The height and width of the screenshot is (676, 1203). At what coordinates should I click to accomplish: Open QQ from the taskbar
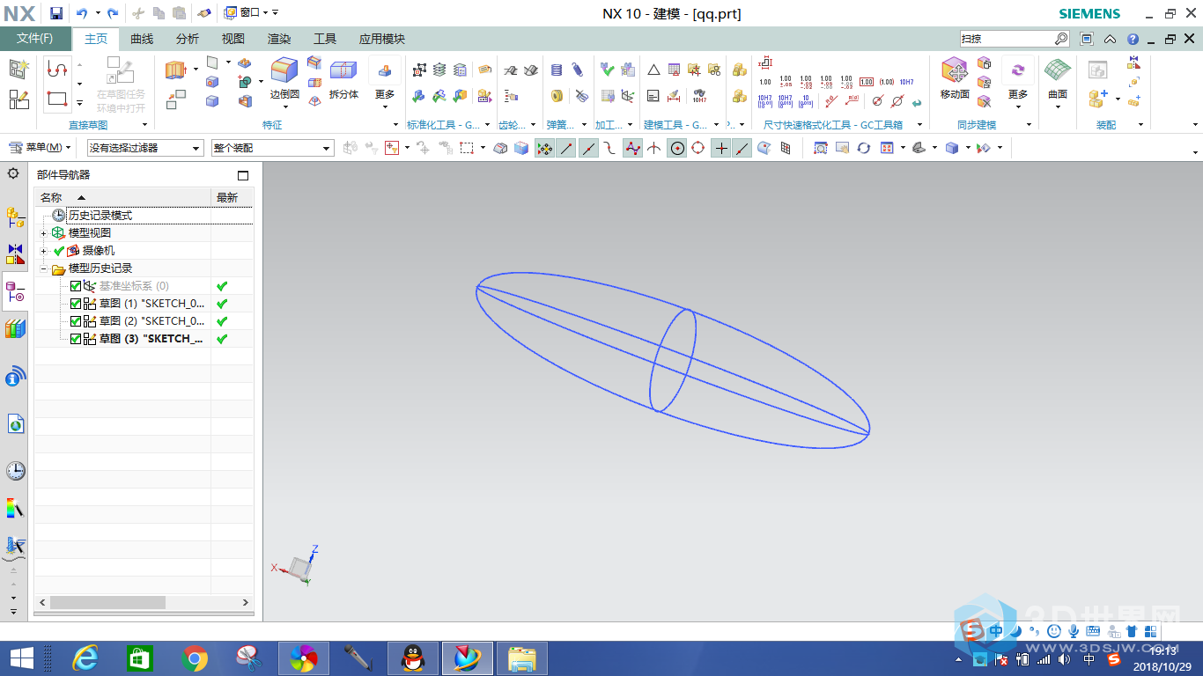412,658
